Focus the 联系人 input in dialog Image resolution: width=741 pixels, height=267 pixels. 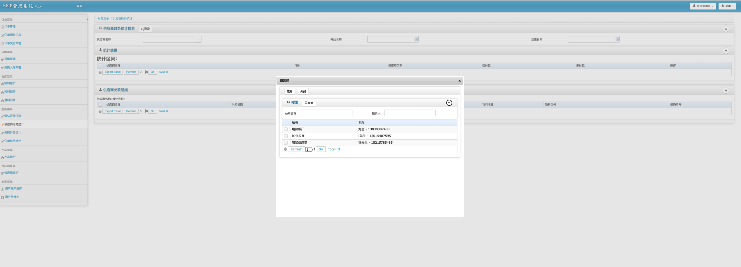[x=410, y=113]
